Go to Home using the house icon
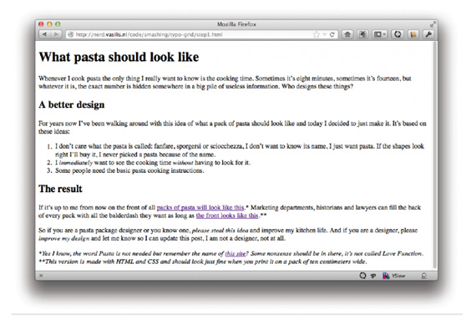The width and height of the screenshot is (466, 330). click(x=347, y=34)
